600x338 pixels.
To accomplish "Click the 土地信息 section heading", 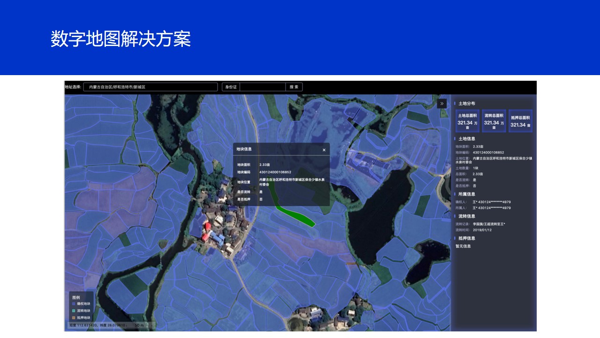I will (466, 138).
